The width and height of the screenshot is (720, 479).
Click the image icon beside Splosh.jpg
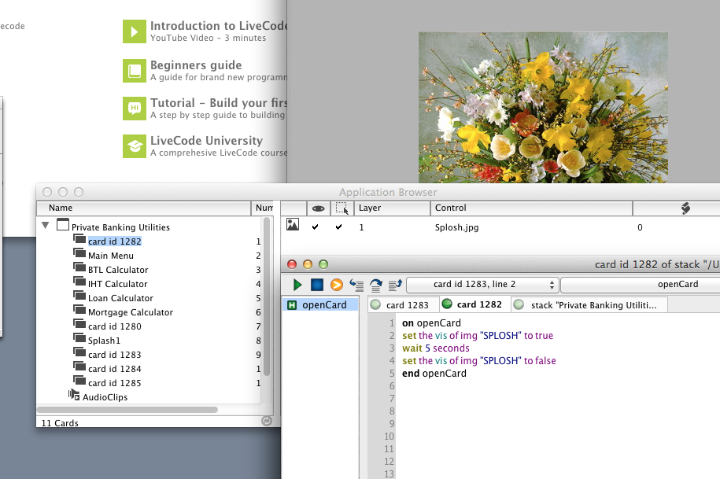[293, 227]
